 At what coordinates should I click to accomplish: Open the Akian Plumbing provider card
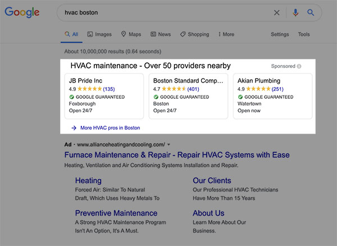(273, 96)
